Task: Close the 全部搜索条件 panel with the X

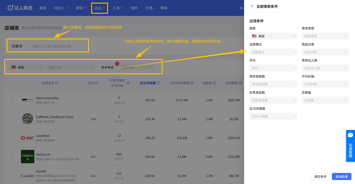Action: (x=252, y=6)
